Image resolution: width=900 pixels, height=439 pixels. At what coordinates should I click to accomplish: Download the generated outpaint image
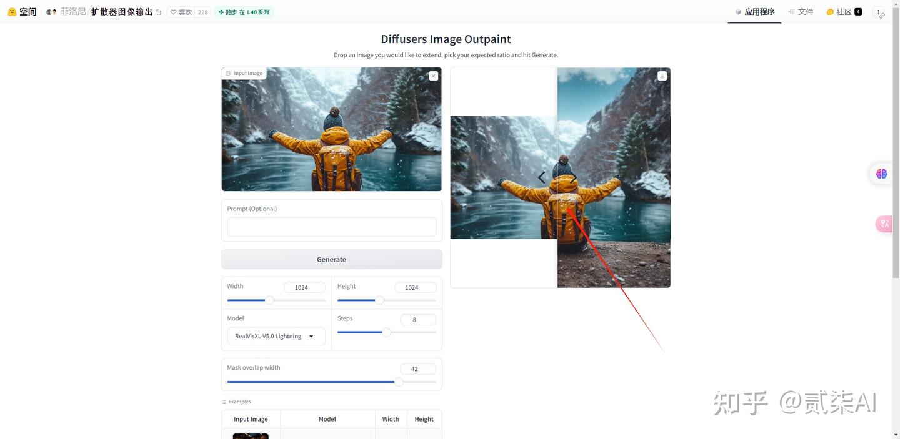[x=662, y=76]
